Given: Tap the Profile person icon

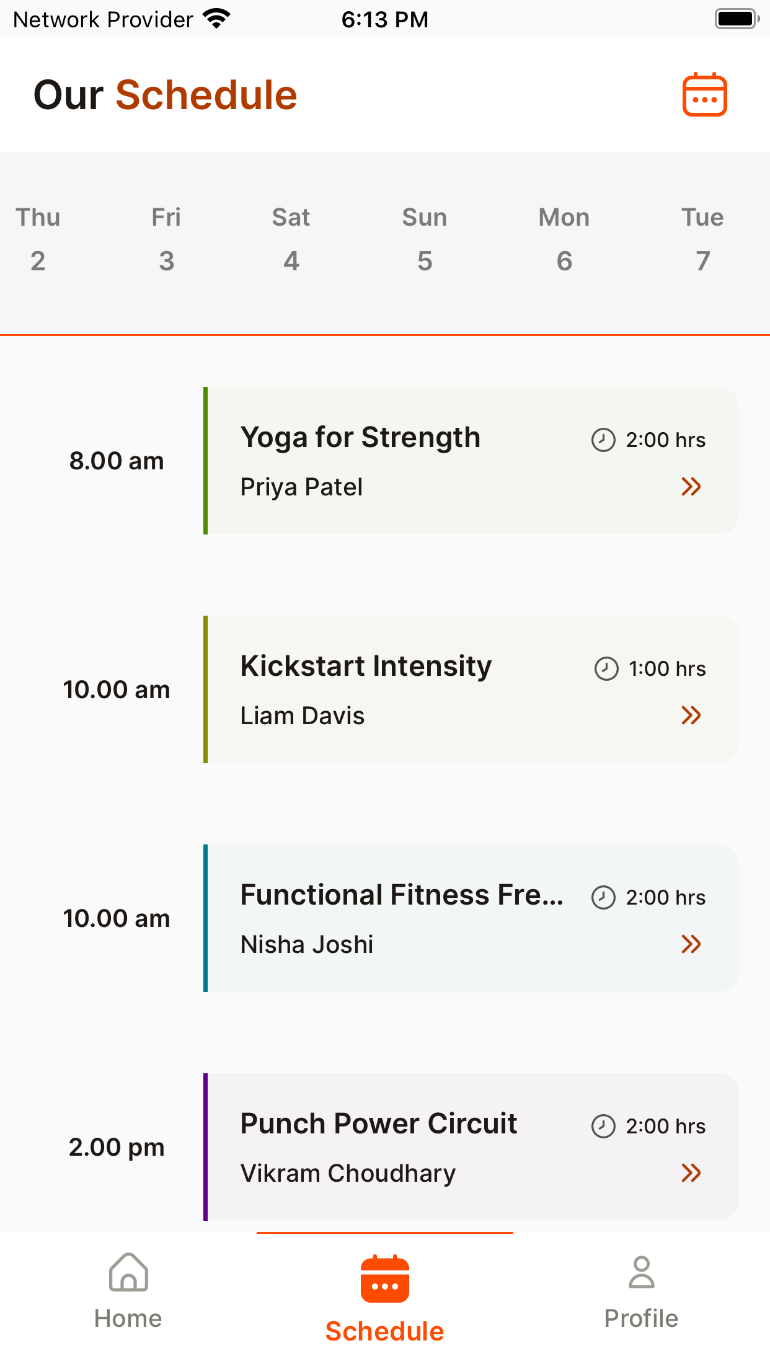Looking at the screenshot, I should 641,1272.
